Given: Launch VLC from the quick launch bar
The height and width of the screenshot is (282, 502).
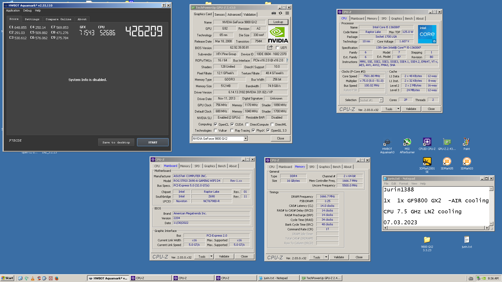Looking at the screenshot, I should 33,278.
